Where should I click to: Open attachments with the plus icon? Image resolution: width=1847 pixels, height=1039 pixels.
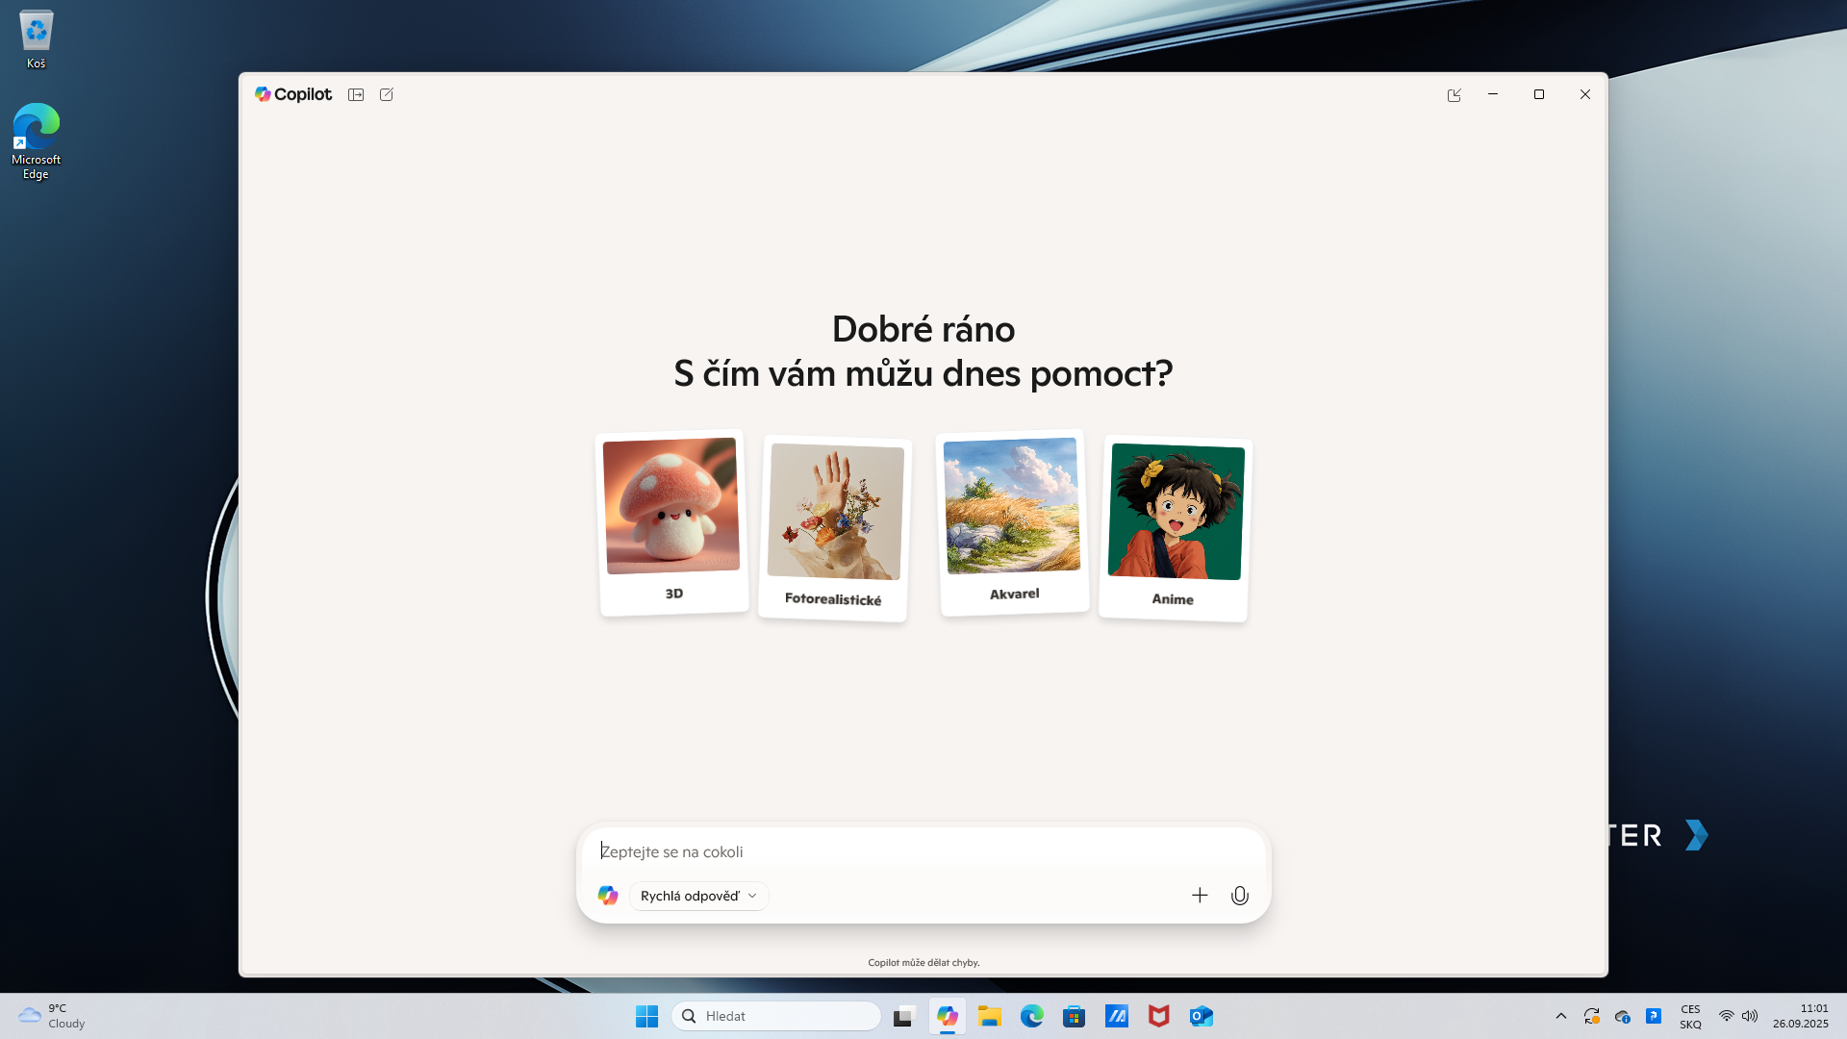coord(1200,896)
